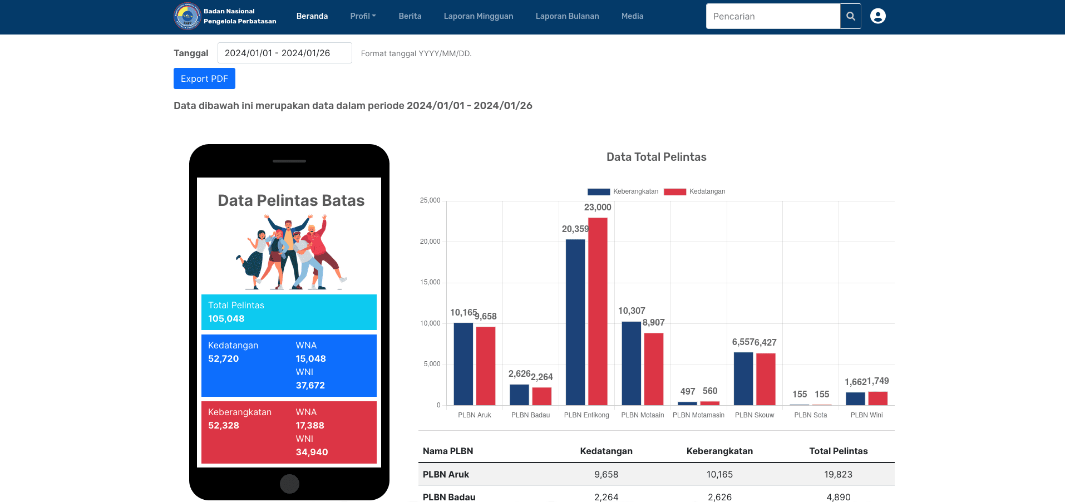Click the PLBN Badau Kedatangan bar

pyautogui.click(x=542, y=396)
